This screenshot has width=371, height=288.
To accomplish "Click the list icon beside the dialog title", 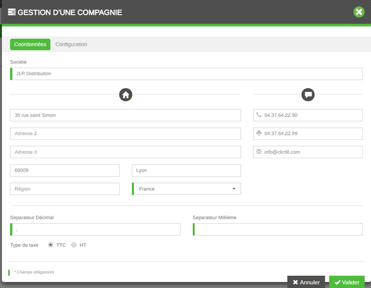I will tap(12, 12).
